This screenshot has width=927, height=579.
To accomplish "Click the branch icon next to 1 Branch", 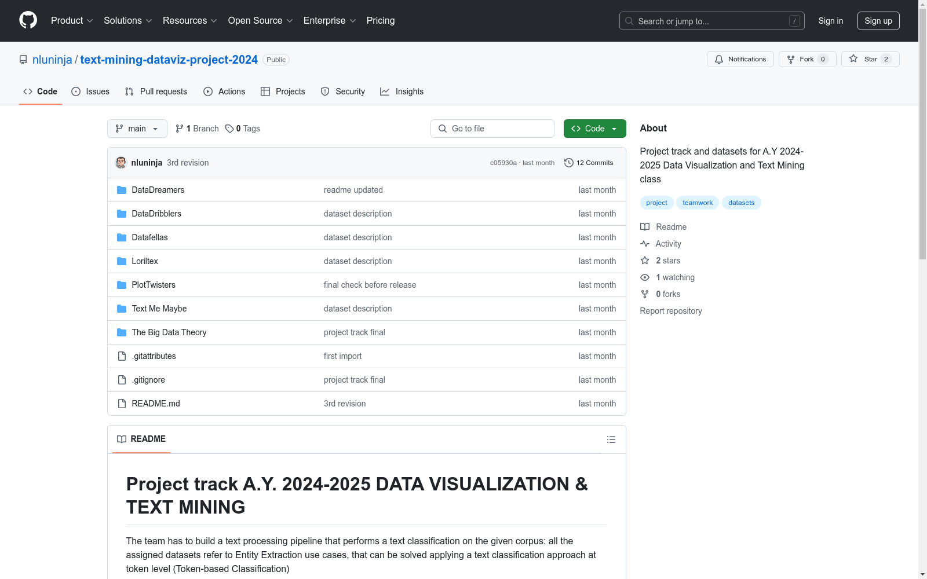I will [x=180, y=129].
